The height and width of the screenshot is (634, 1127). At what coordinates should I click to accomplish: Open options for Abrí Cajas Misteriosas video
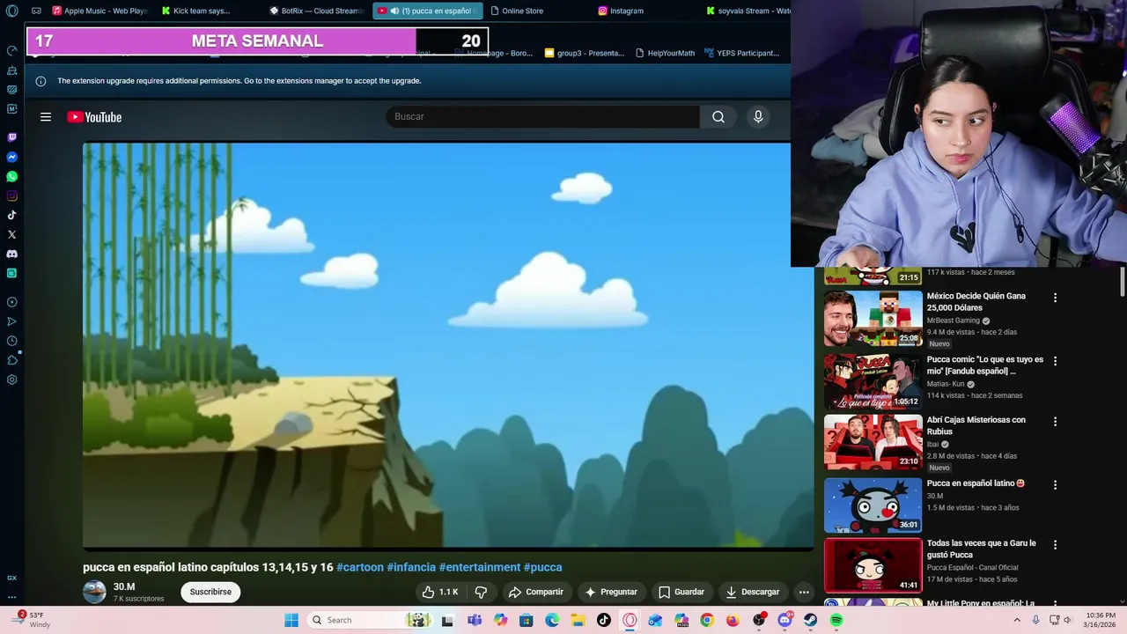[x=1055, y=422]
